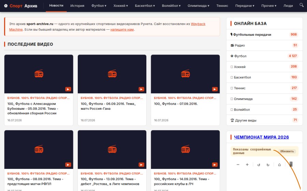Click the home icon in the widget toolbar
This screenshot has width=307, height=191.
tap(279, 165)
